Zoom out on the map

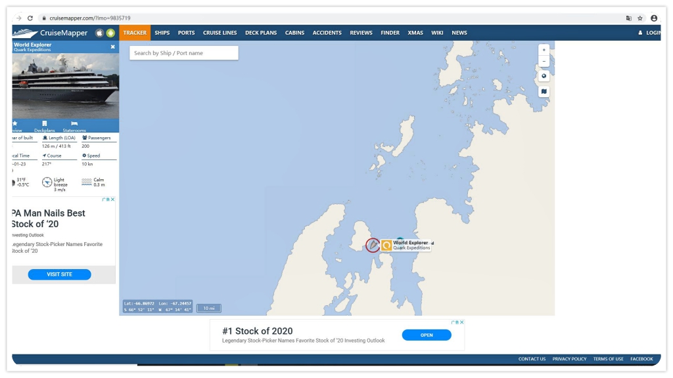pyautogui.click(x=544, y=61)
